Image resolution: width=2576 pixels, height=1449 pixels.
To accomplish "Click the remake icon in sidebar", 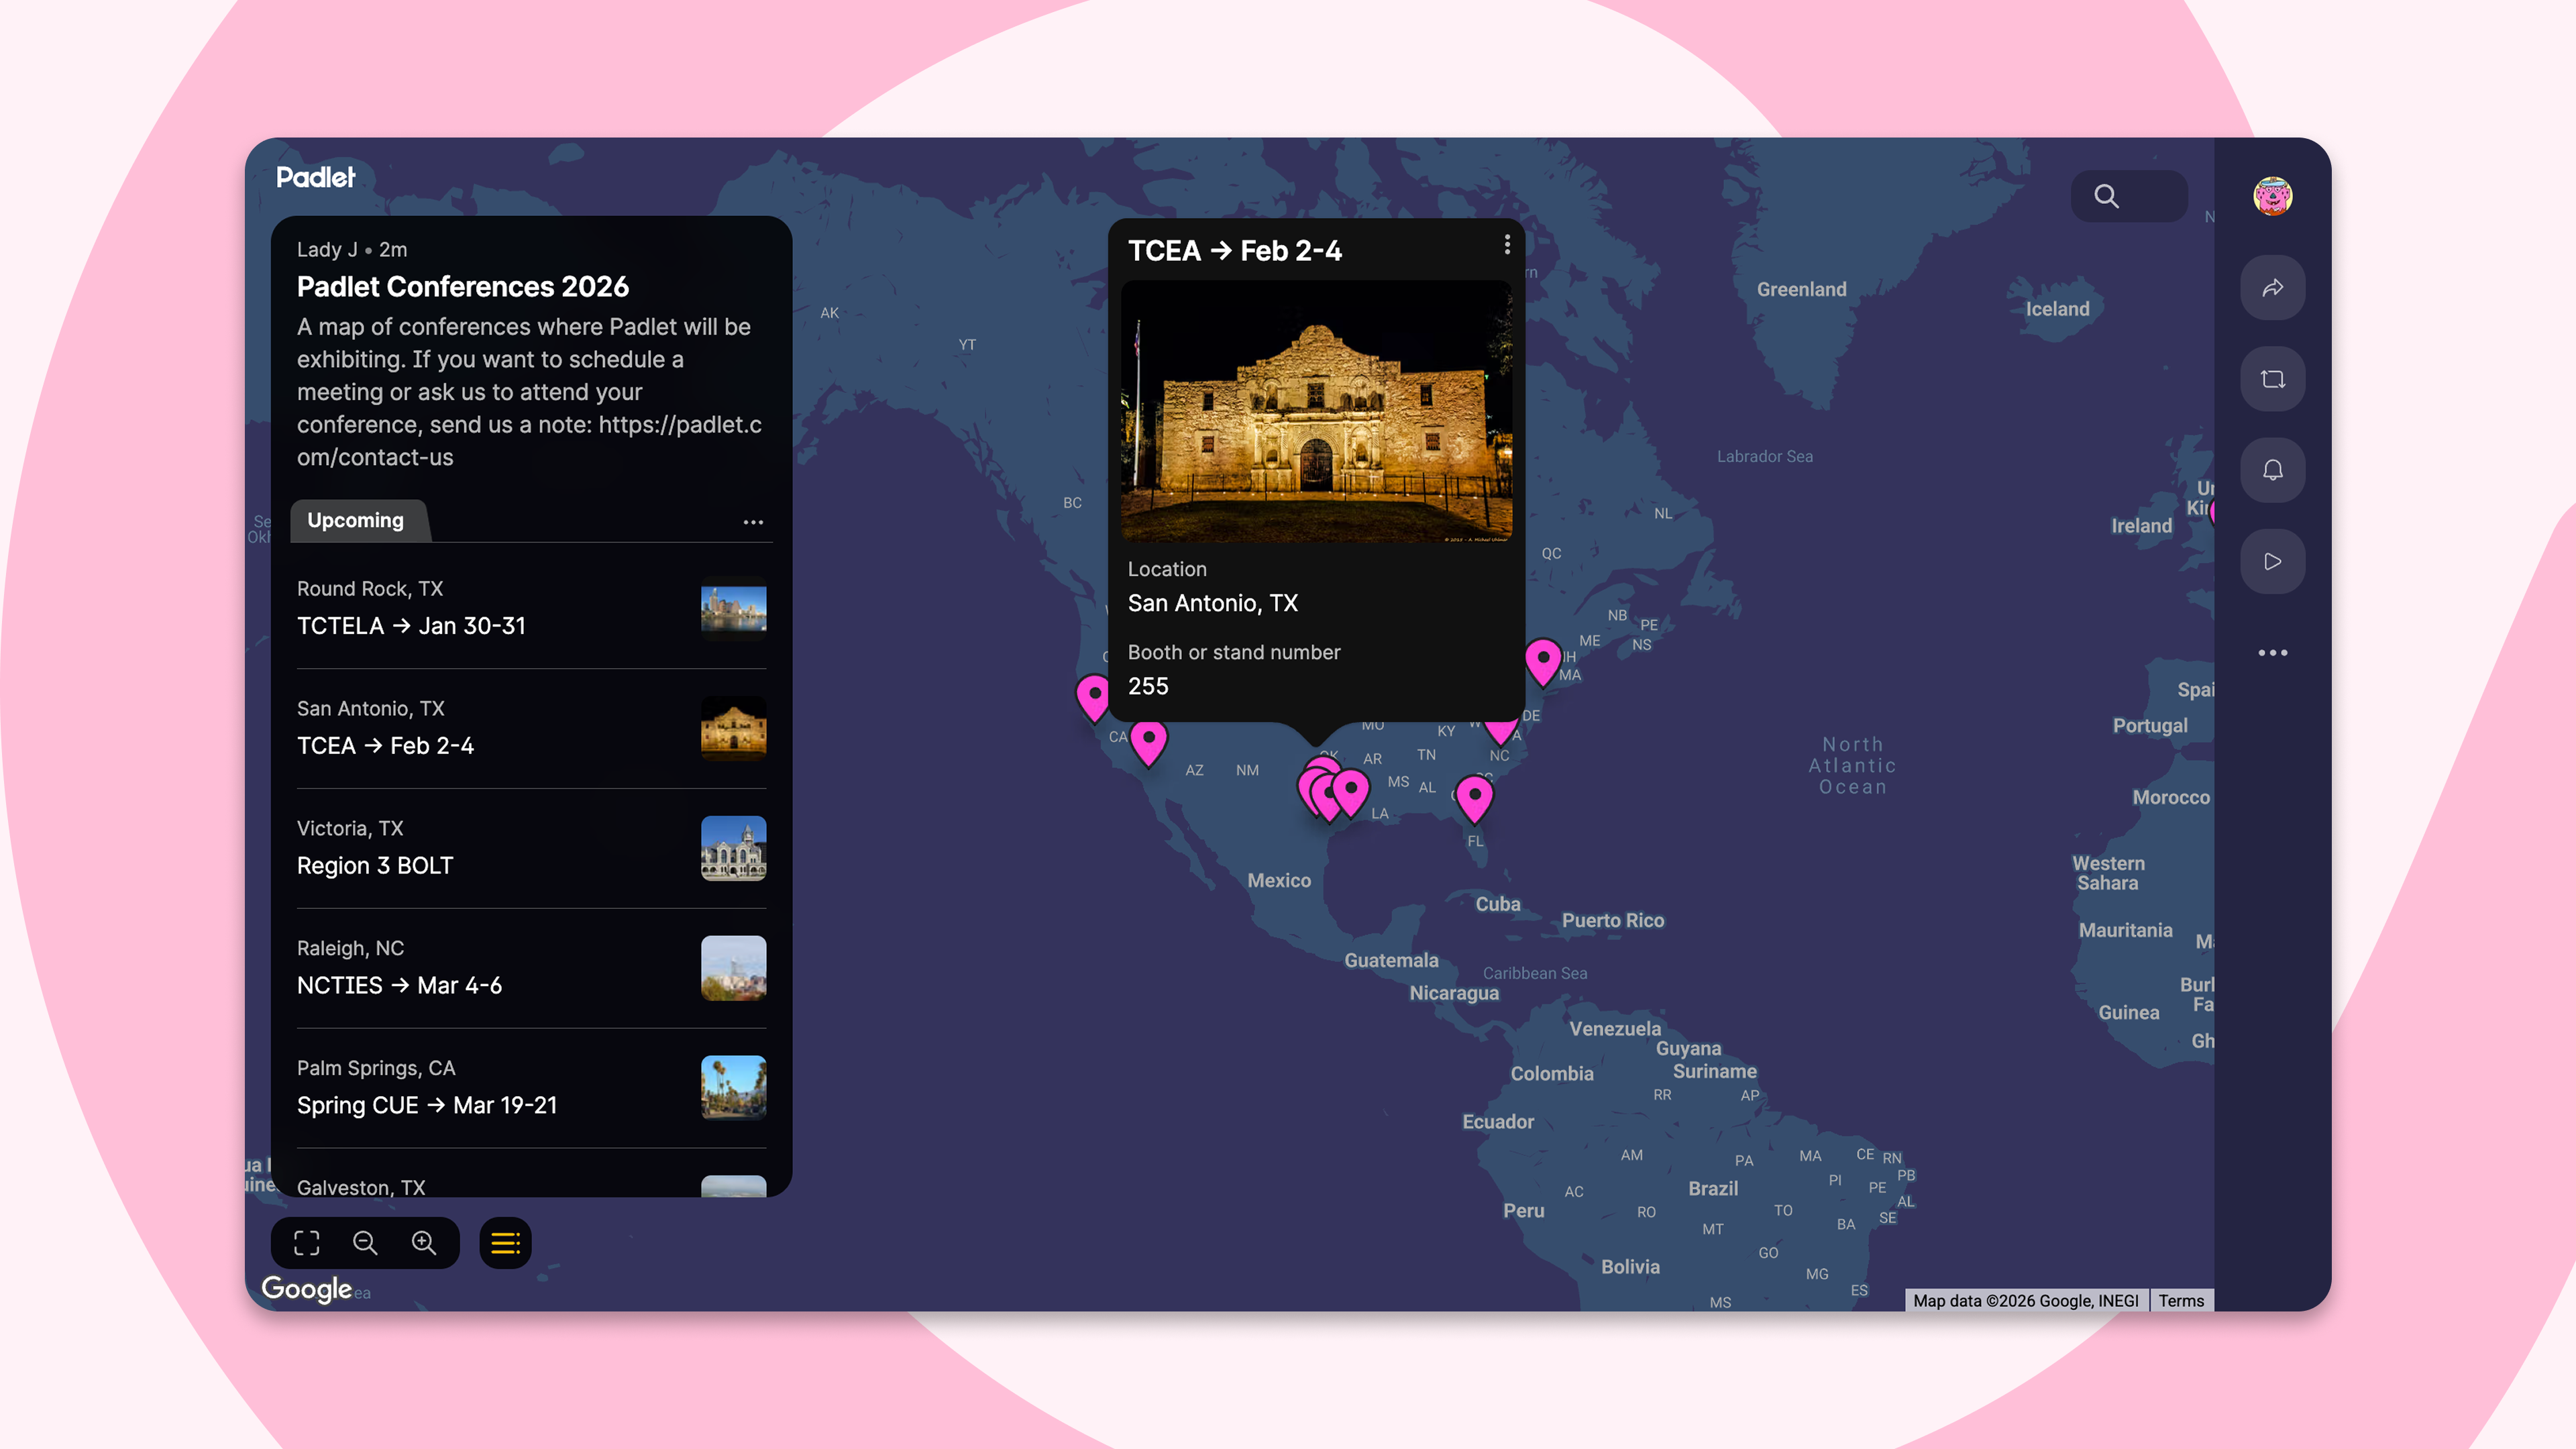I will (x=2272, y=379).
